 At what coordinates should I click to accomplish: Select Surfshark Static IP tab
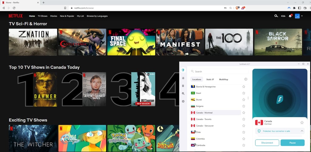click(x=210, y=79)
